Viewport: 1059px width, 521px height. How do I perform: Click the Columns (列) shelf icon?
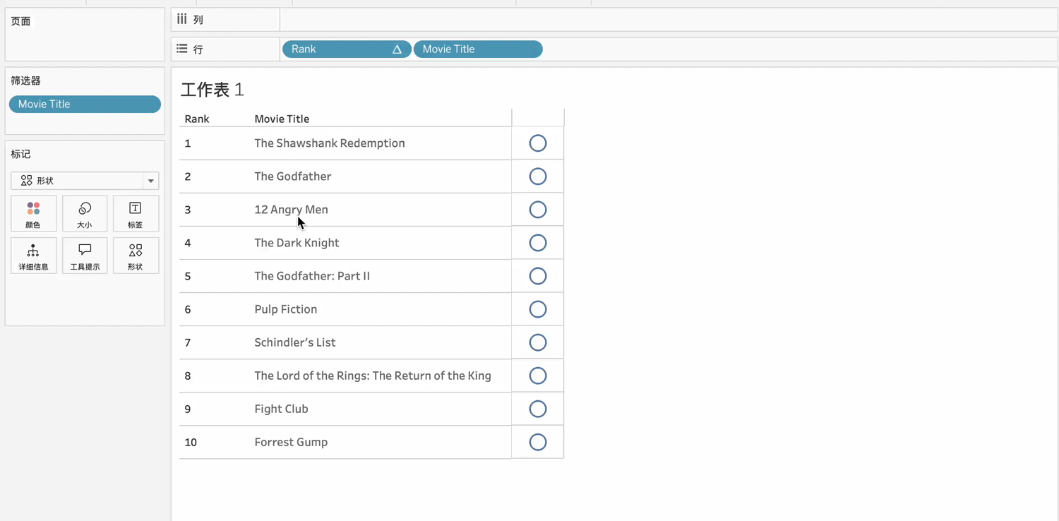(182, 20)
